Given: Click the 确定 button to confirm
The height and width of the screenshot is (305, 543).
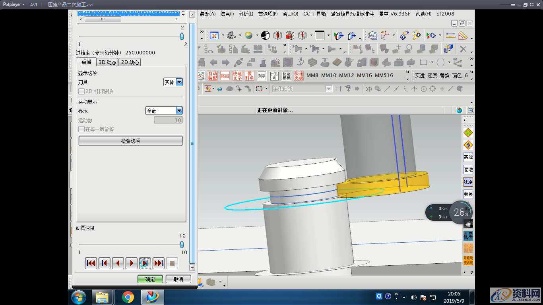Looking at the screenshot, I should [x=150, y=279].
